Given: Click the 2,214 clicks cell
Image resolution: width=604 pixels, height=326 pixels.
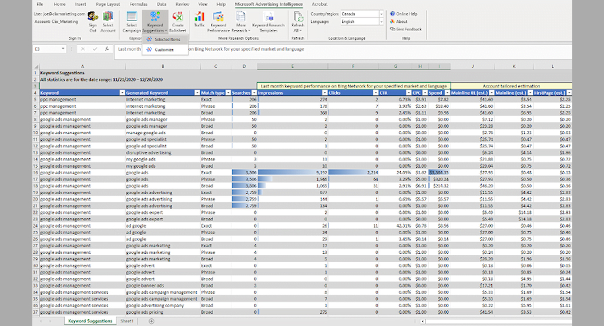Looking at the screenshot, I should pyautogui.click(x=353, y=172).
